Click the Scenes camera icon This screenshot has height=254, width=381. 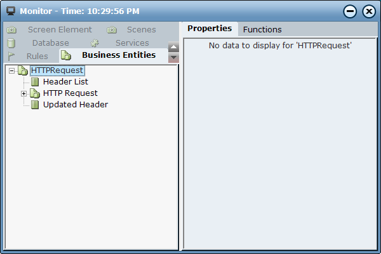coord(112,30)
